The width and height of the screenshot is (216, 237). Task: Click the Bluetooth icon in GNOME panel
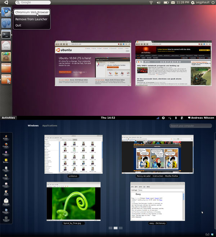(176, 118)
